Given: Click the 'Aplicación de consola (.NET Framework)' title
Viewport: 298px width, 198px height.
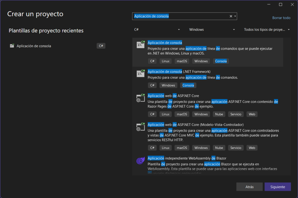Looking at the screenshot, I should click(x=179, y=72).
